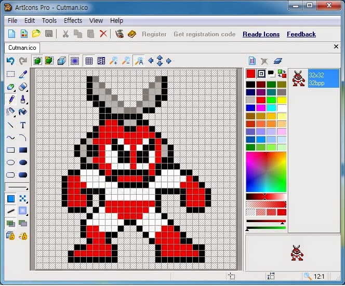This screenshot has height=286, width=345.
Task: Click the 12:1 zoom level indicator
Action: point(315,276)
